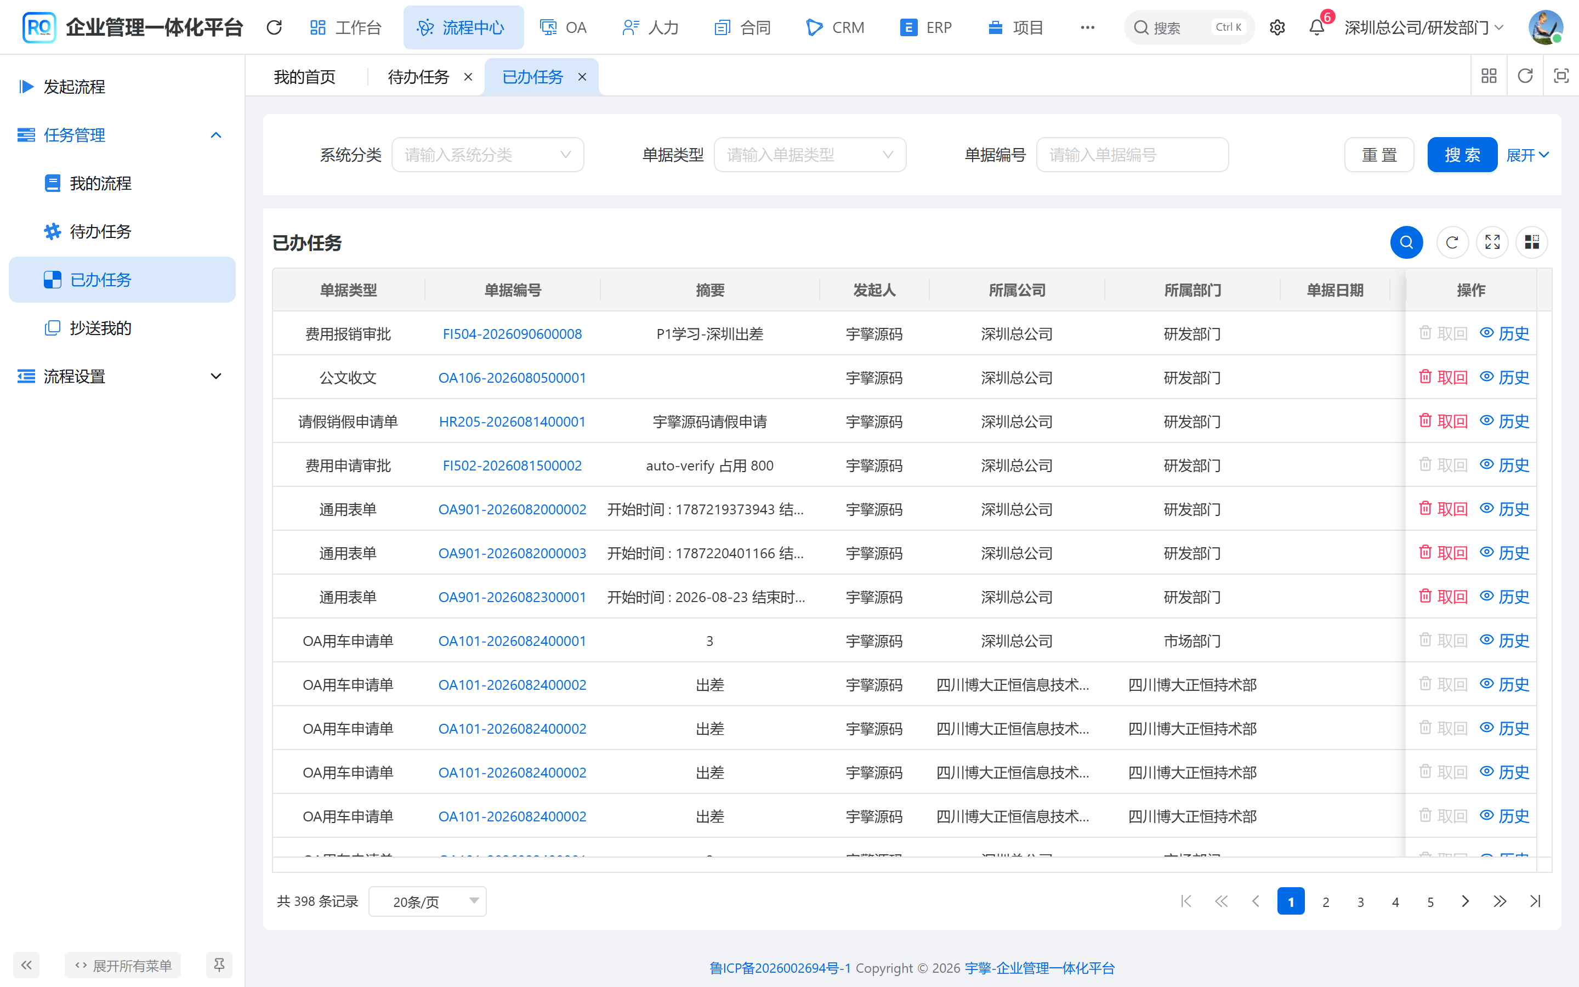
Task: Expand the table to fullscreen icon
Action: click(1492, 243)
